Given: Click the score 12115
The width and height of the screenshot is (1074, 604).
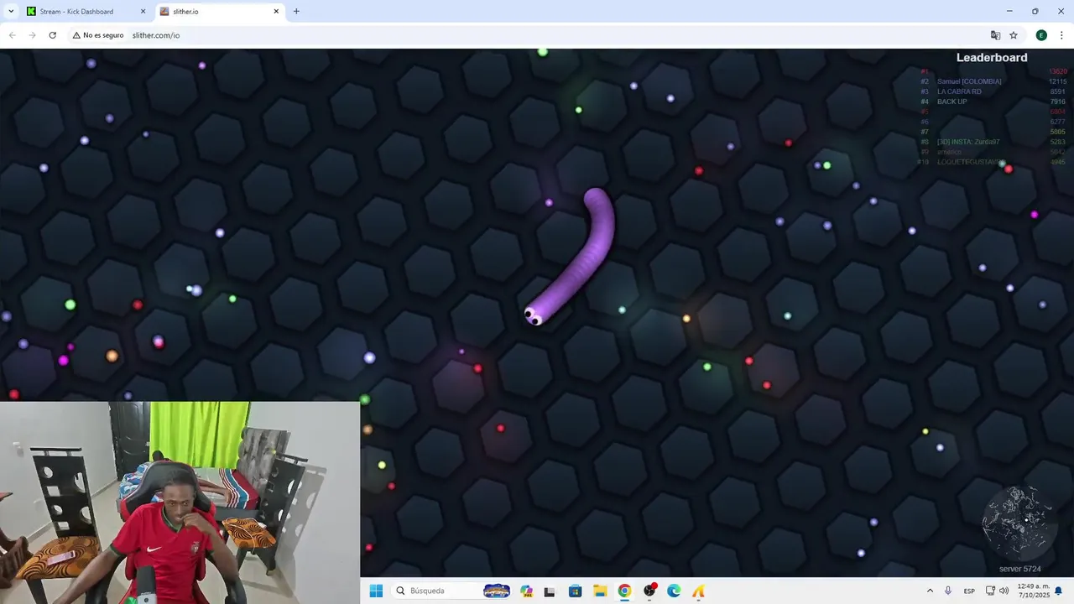Looking at the screenshot, I should [1057, 81].
